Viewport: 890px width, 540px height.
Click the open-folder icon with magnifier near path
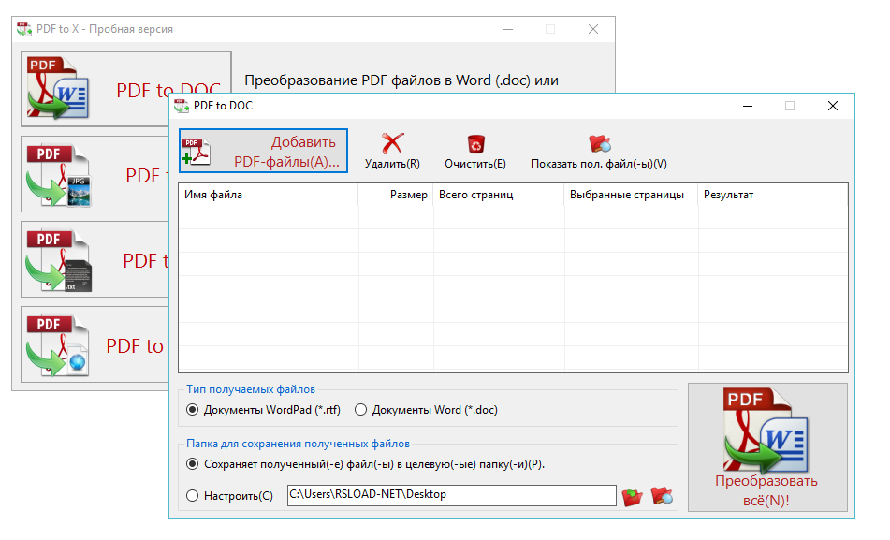click(662, 496)
